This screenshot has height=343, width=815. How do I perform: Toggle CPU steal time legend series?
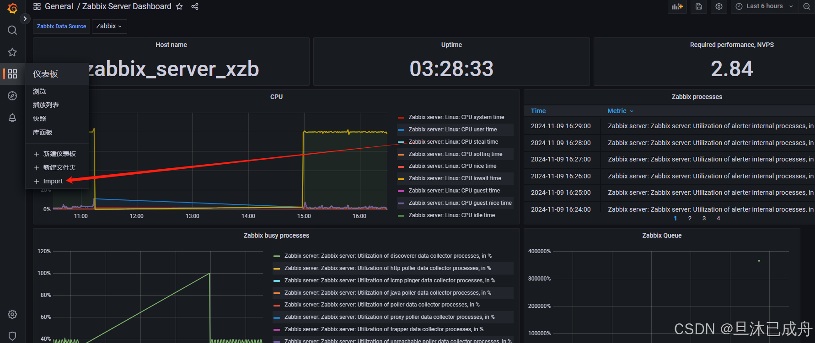click(x=453, y=142)
